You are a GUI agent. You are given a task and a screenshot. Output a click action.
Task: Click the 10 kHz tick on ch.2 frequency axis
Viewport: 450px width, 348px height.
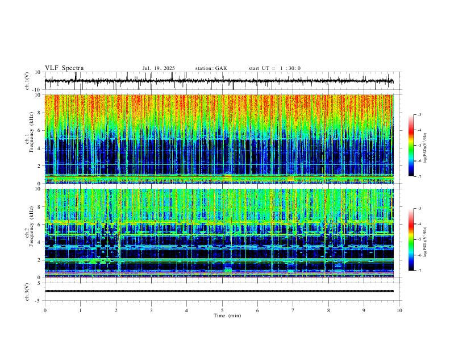[x=39, y=189]
